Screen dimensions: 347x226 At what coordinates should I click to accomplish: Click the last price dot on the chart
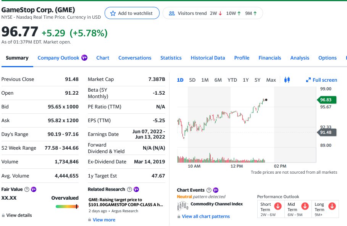[x=266, y=100]
